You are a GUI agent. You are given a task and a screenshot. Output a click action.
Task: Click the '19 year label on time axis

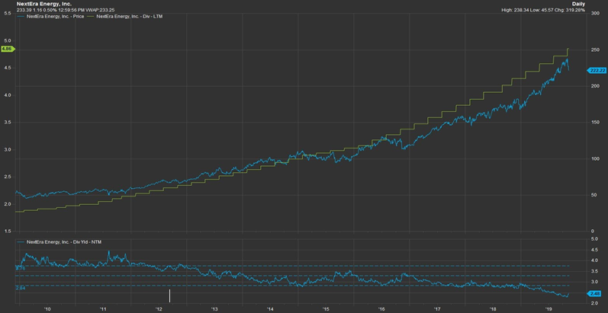pos(548,309)
